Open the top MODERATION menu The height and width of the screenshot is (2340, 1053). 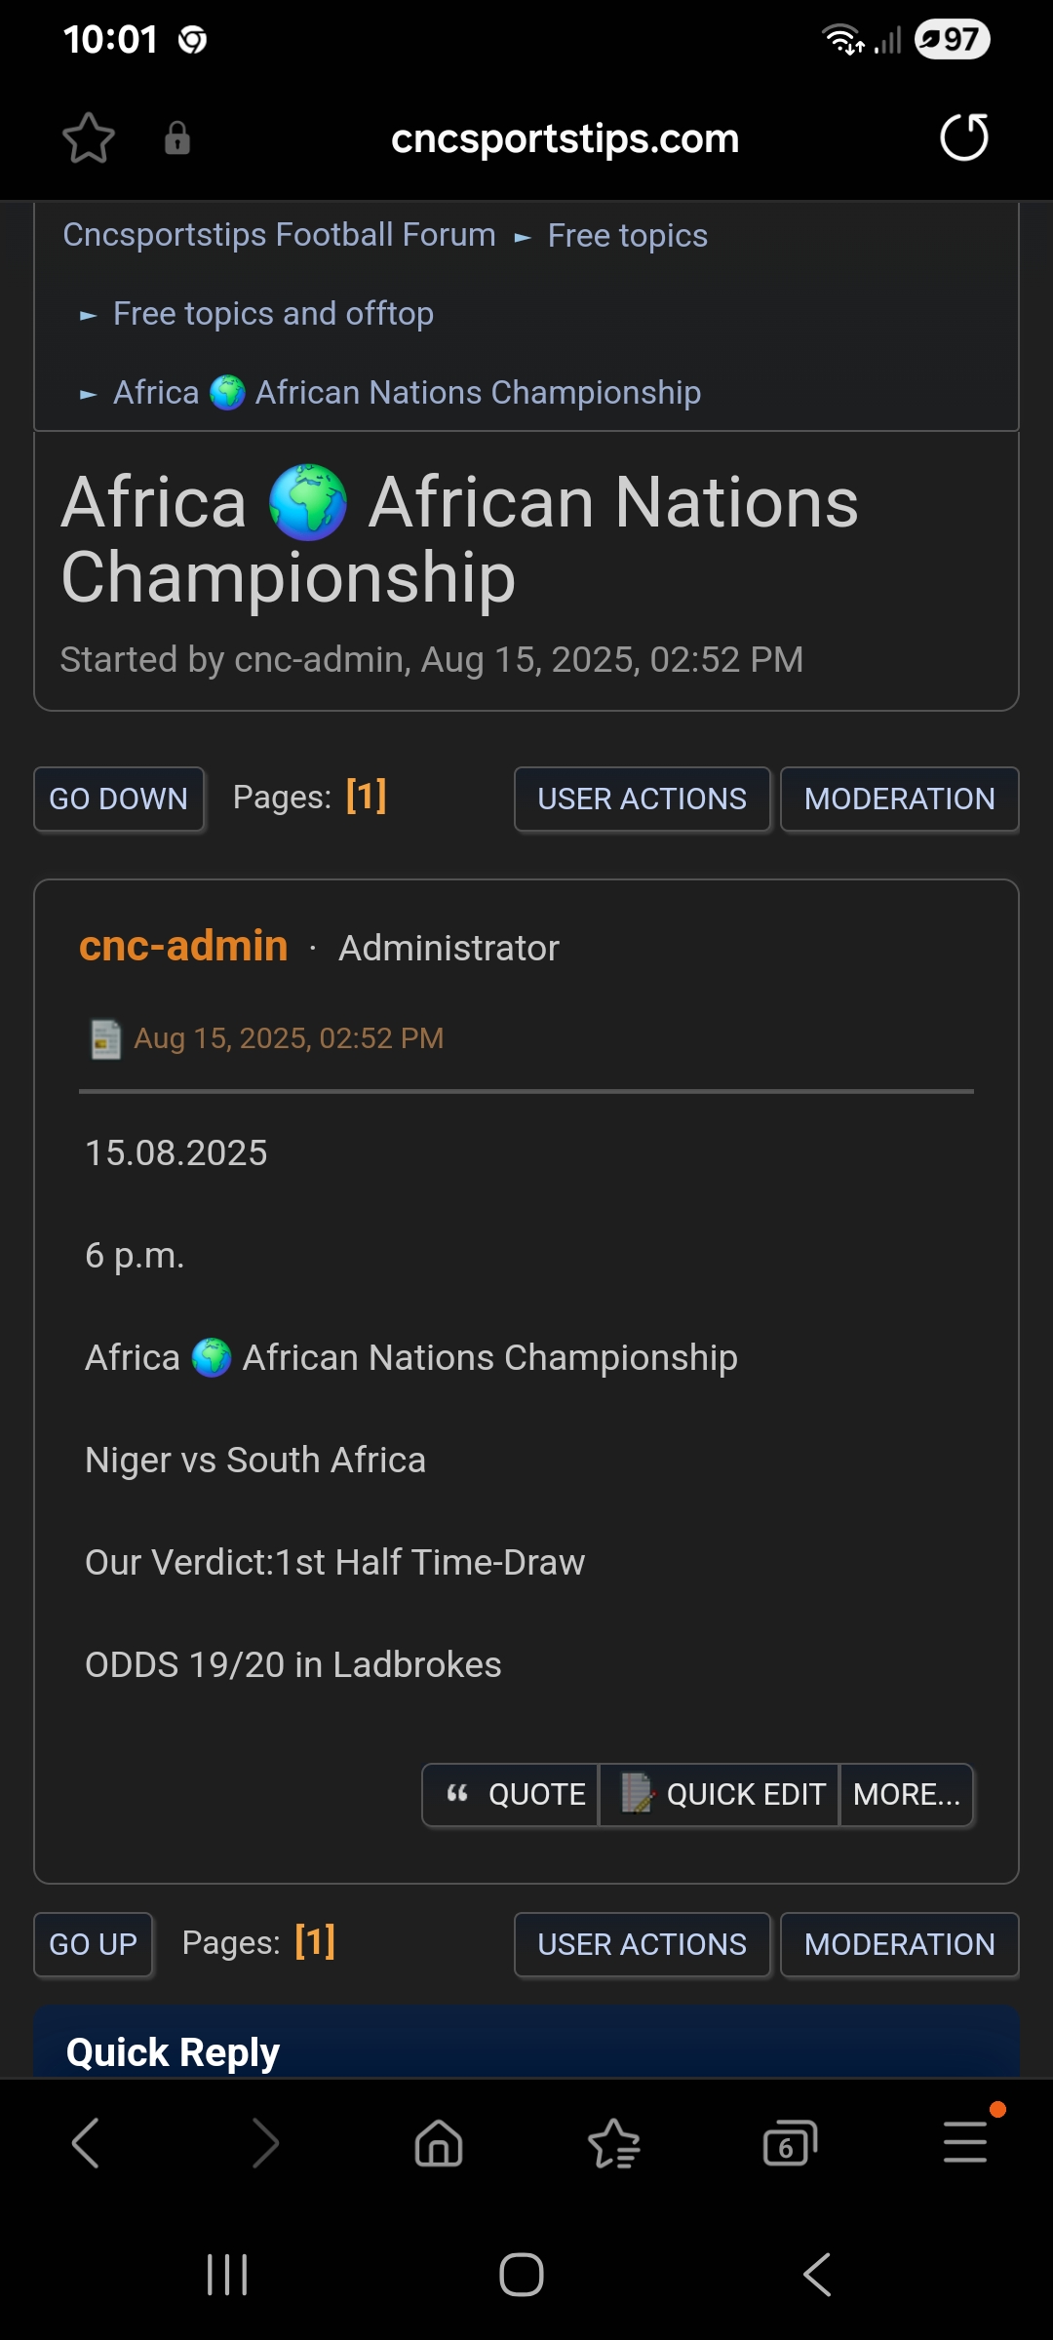899,799
